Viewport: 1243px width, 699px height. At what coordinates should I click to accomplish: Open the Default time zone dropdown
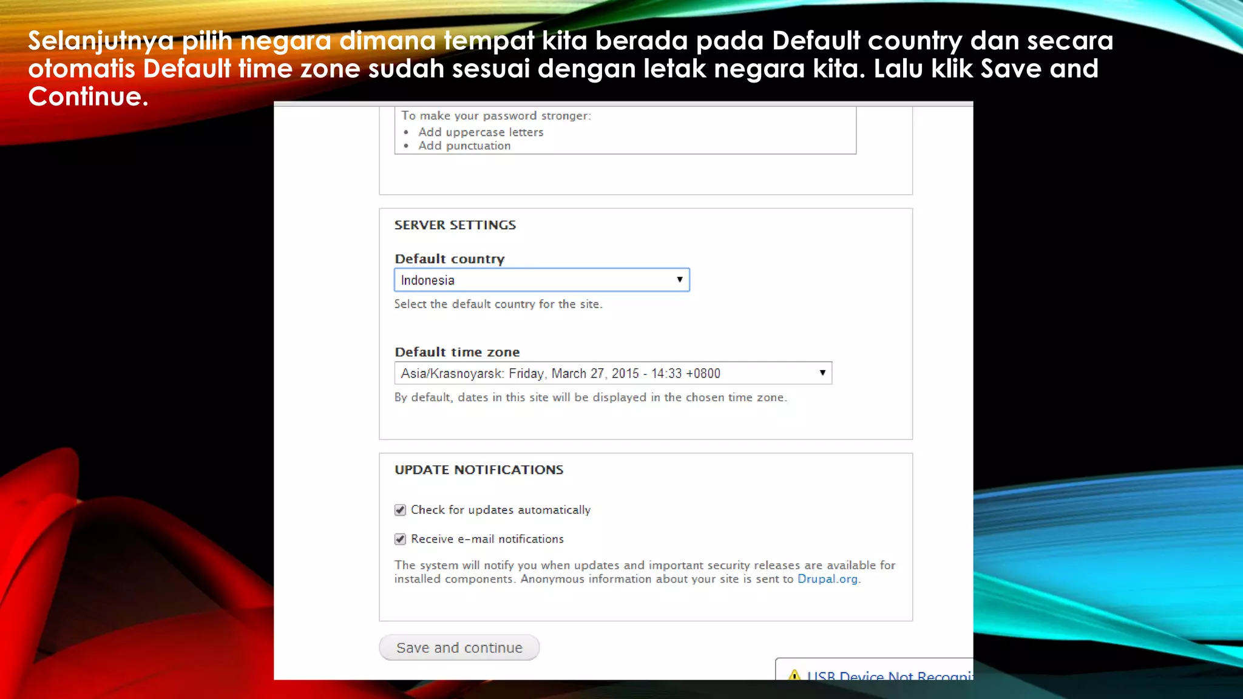point(613,373)
